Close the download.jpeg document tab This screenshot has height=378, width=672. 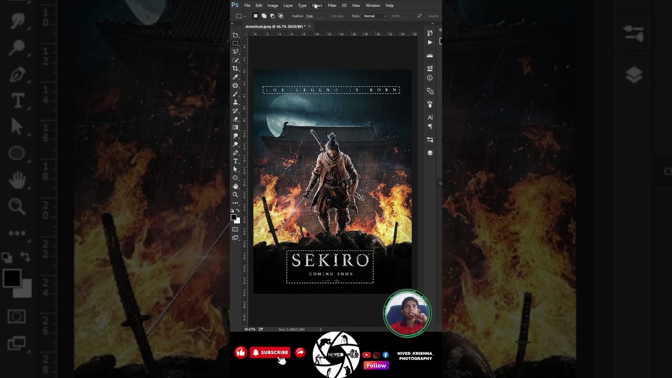309,26
